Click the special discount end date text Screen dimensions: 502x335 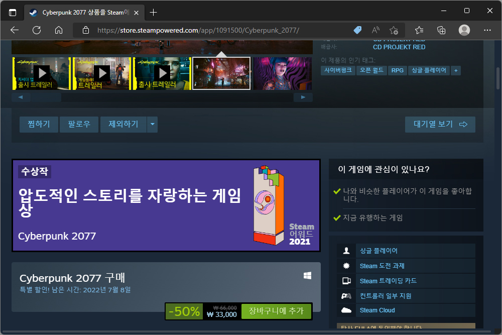[x=75, y=290]
